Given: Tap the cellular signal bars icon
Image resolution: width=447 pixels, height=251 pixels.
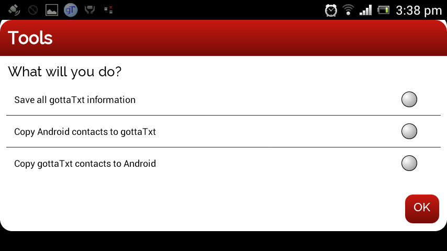Looking at the screenshot, I should click(365, 10).
